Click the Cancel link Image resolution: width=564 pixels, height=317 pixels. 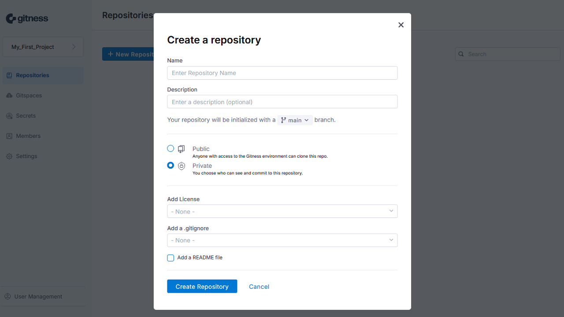[259, 287]
